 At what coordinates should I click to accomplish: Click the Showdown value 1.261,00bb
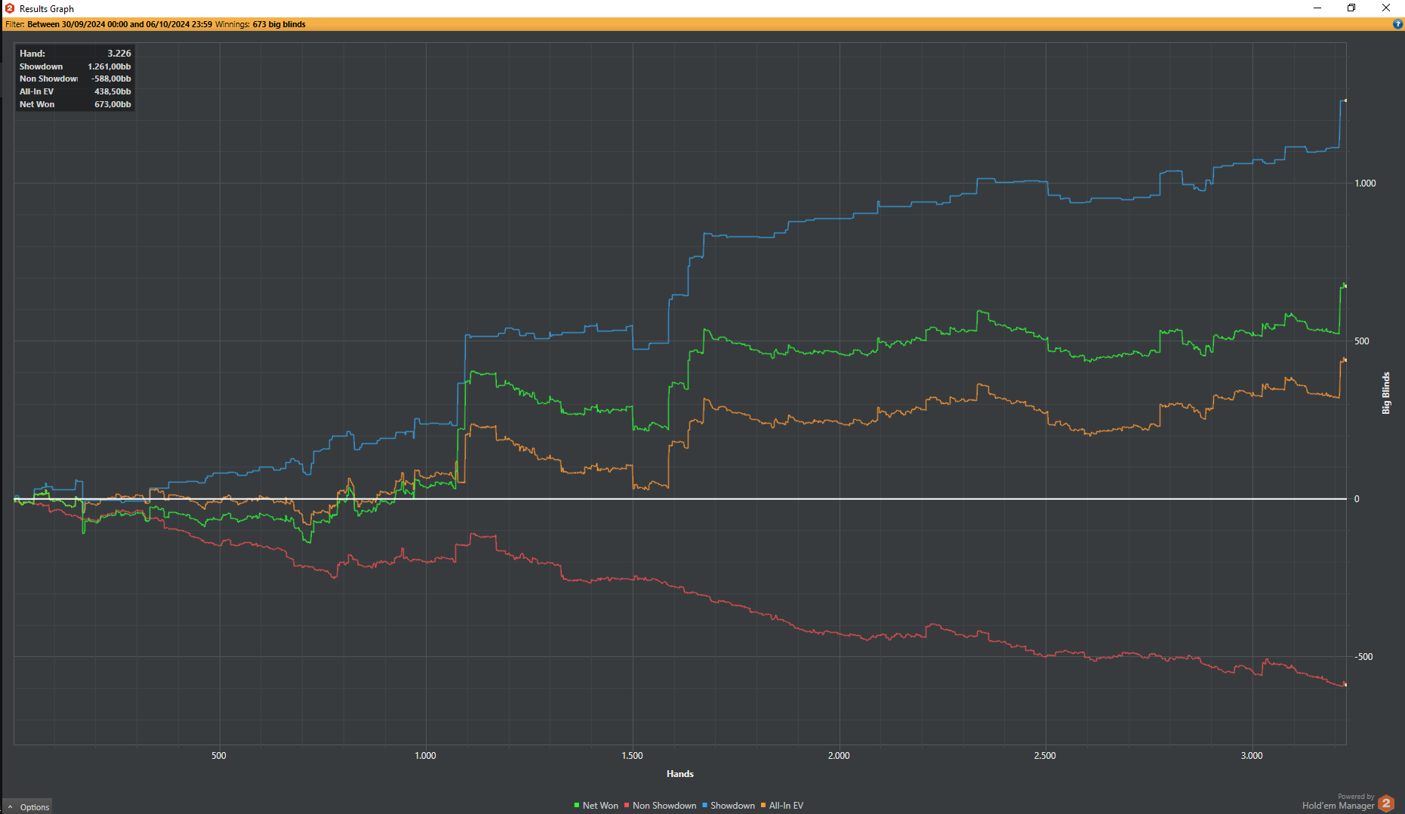point(109,66)
